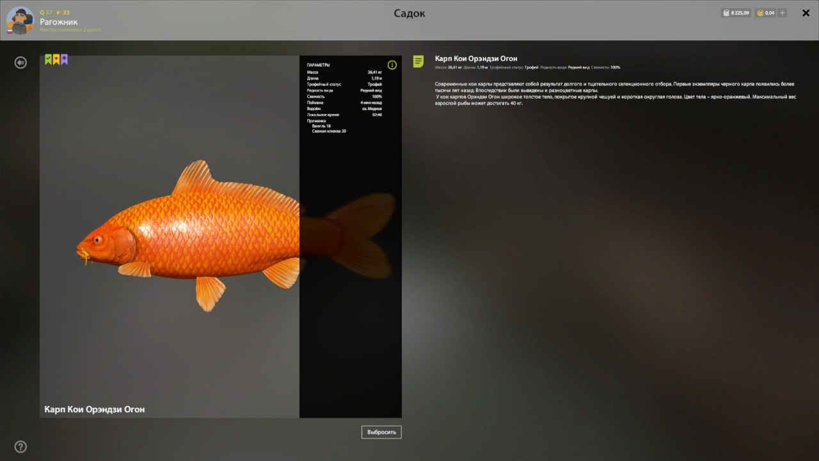Close the Садок window
The image size is (819, 461).
(806, 13)
